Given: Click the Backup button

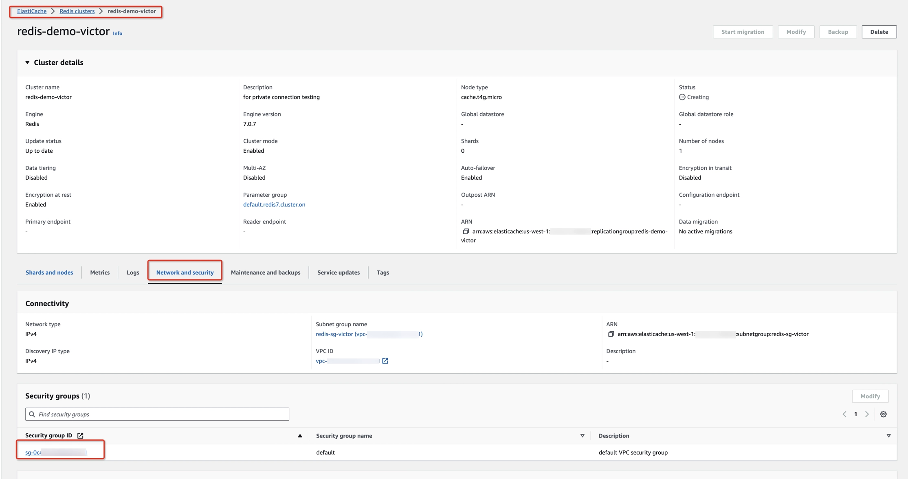Looking at the screenshot, I should [x=838, y=32].
